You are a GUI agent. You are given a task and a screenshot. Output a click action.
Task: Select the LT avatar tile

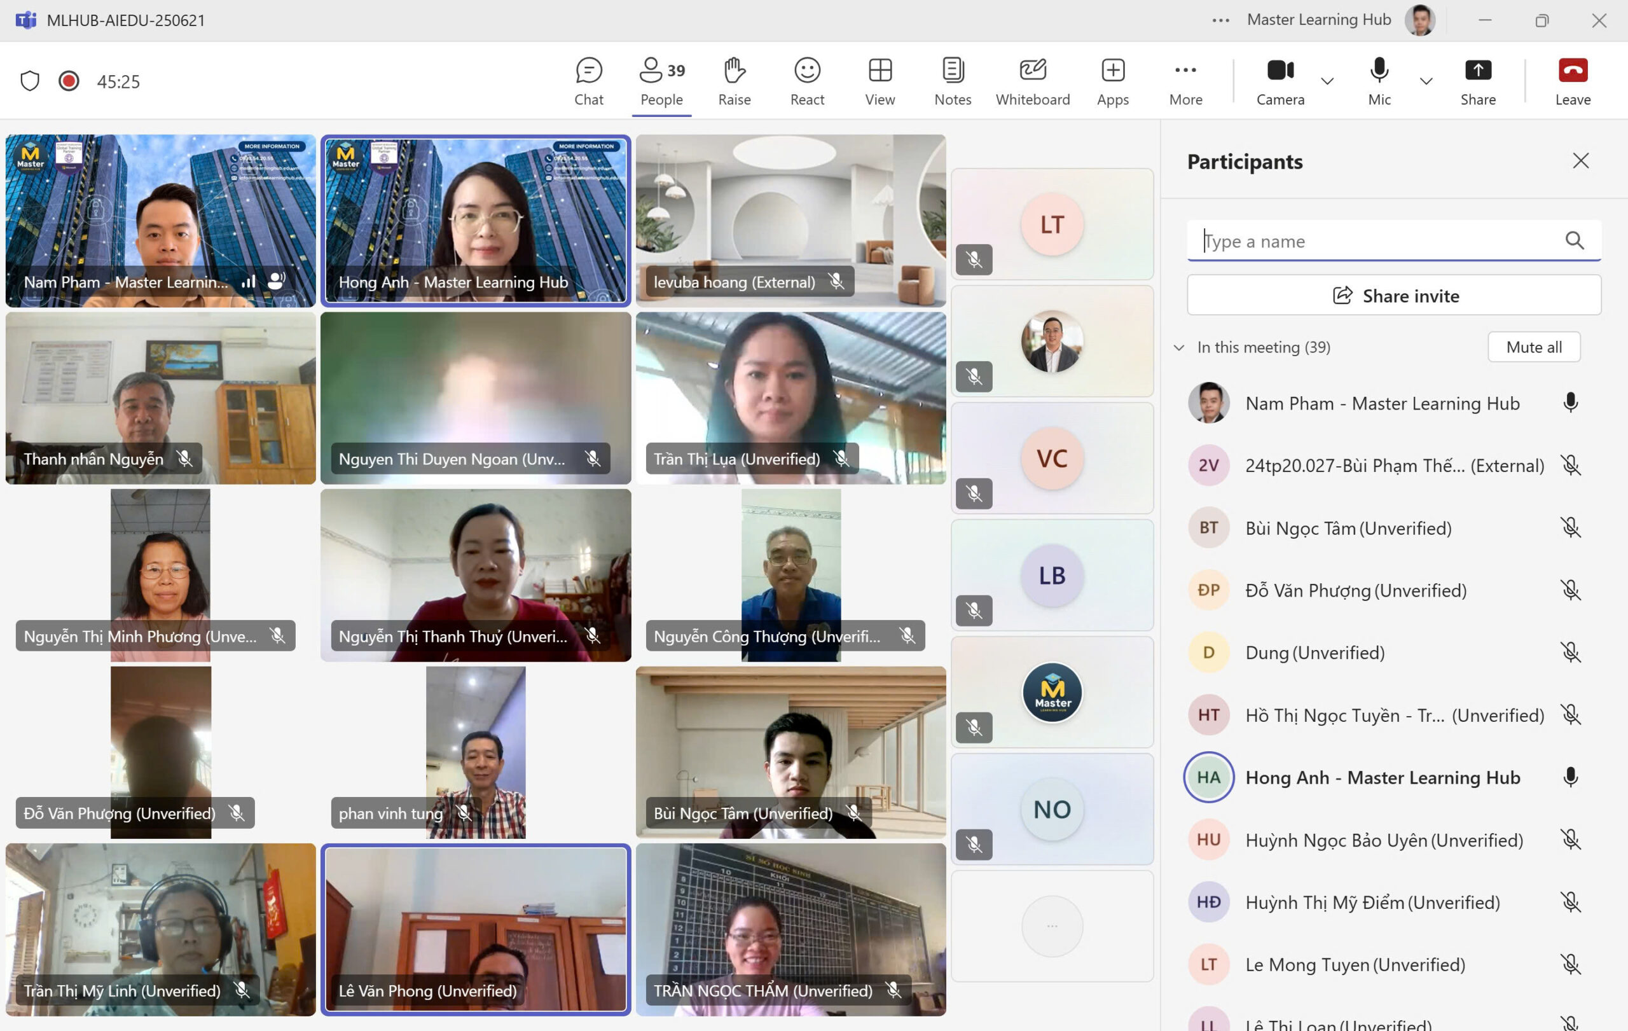pyautogui.click(x=1052, y=224)
